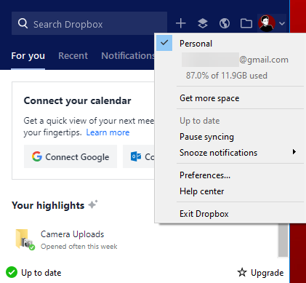Click Up to date menu status
The image size is (306, 283).
tap(200, 121)
